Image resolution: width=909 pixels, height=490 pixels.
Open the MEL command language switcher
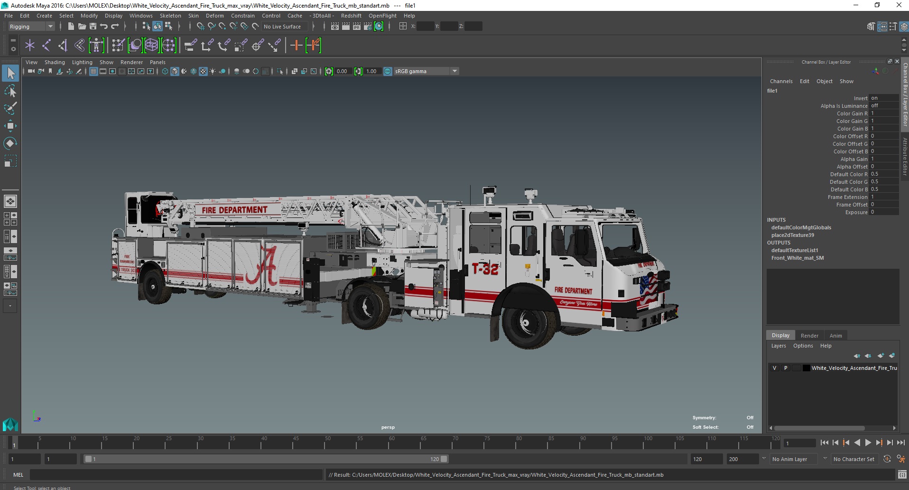click(18, 474)
